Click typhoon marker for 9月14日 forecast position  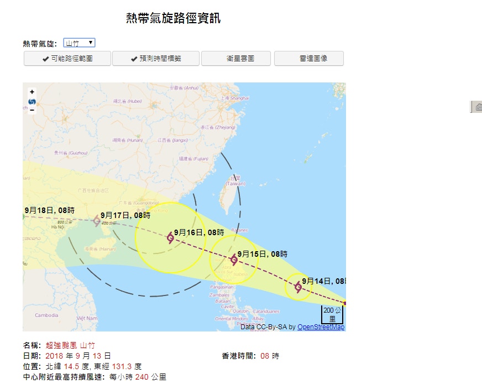[298, 287]
